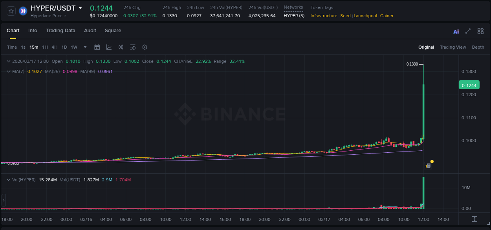491x230 pixels.
Task: Open chart settings via the hexagon icon
Action: (145, 47)
